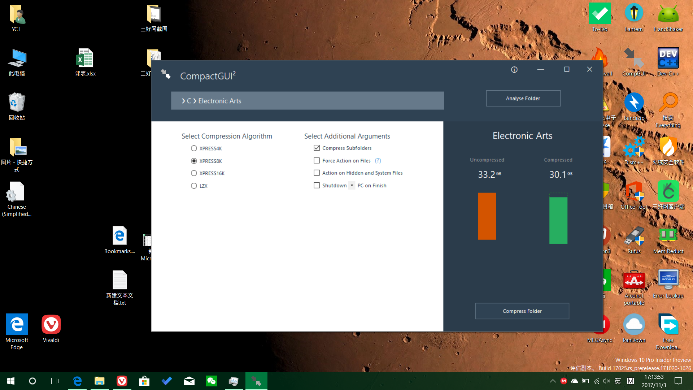The image size is (693, 390).
Task: Open the Bandizip desktop shortcut
Action: 634,103
